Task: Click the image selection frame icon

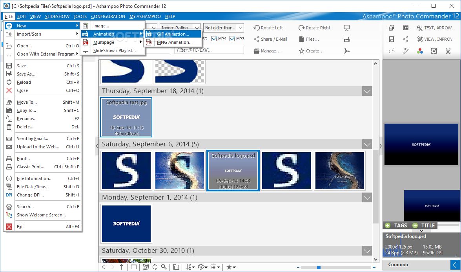Action: pos(406,28)
